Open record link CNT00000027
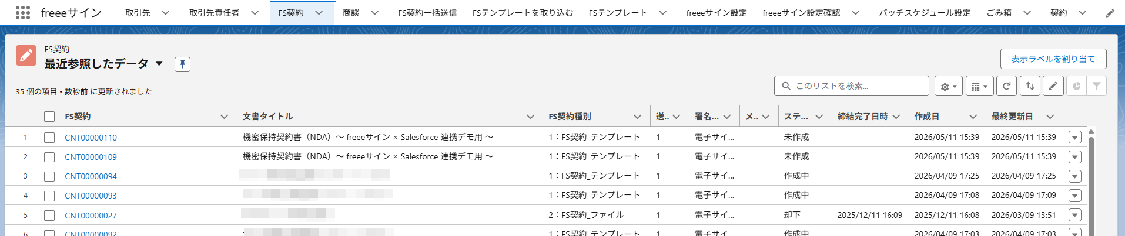The height and width of the screenshot is (236, 1125). pos(91,216)
